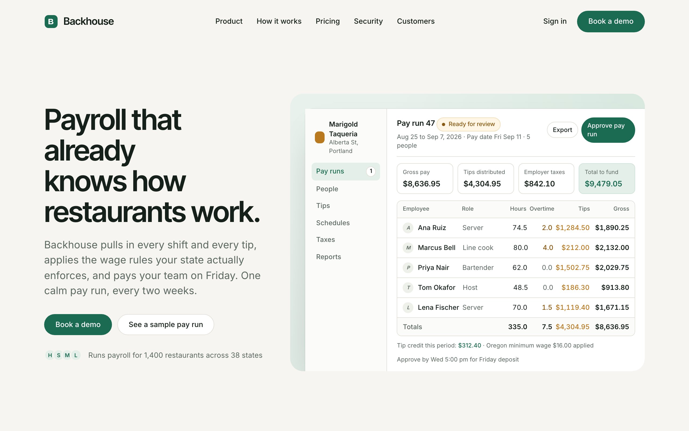Click the Role column header
Screen dimensions: 689x431
coord(467,209)
